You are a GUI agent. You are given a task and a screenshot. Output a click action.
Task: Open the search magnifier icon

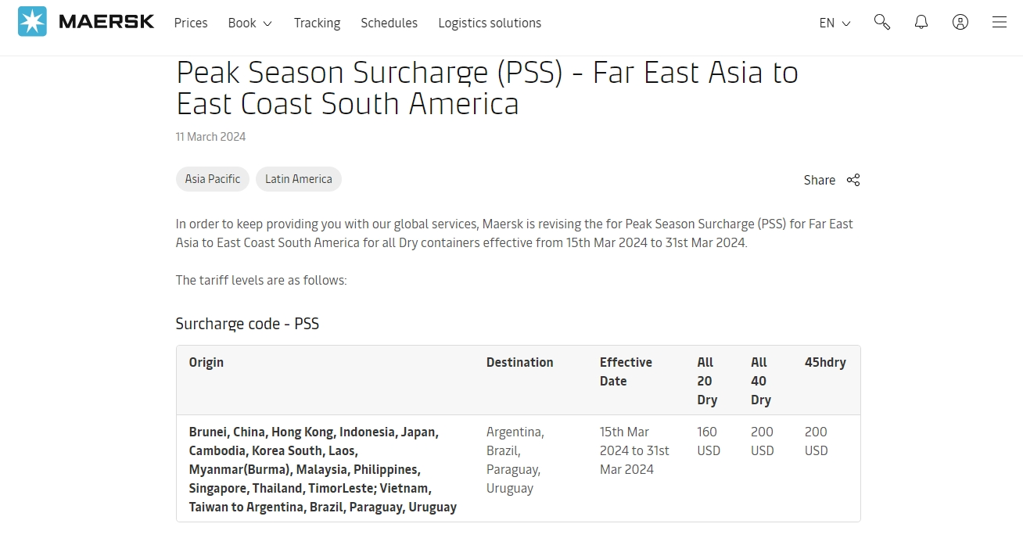point(882,22)
